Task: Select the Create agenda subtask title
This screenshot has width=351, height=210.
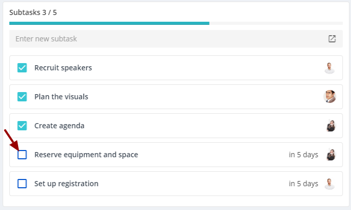Action: 59,126
